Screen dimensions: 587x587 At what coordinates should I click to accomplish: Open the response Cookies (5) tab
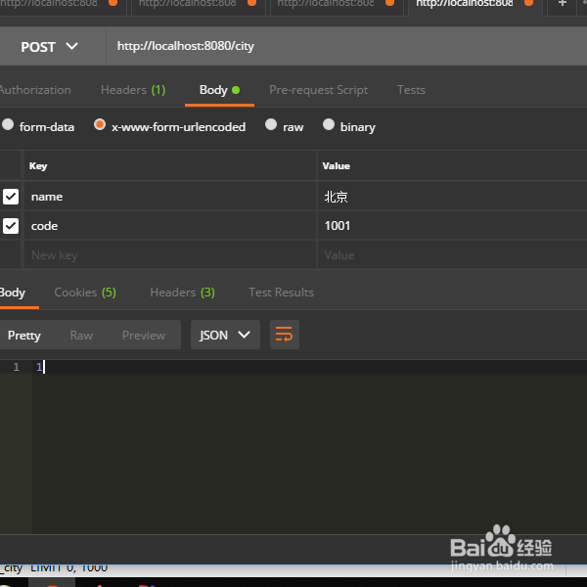tap(85, 293)
